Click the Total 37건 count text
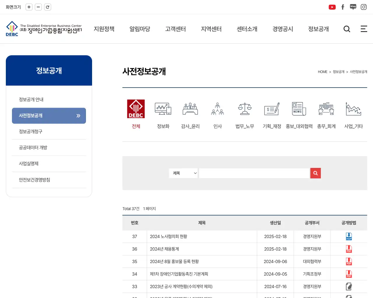The image size is (373, 298). point(131,209)
